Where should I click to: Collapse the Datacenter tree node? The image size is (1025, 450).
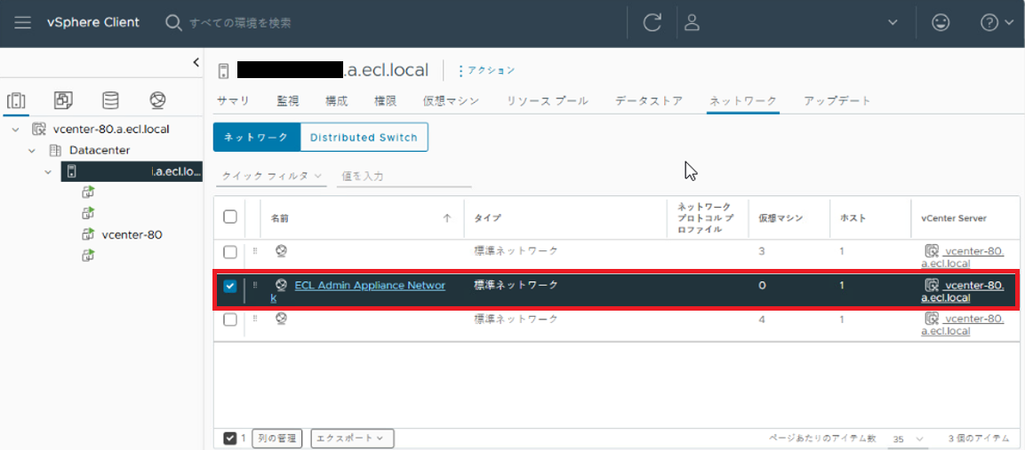coord(32,150)
